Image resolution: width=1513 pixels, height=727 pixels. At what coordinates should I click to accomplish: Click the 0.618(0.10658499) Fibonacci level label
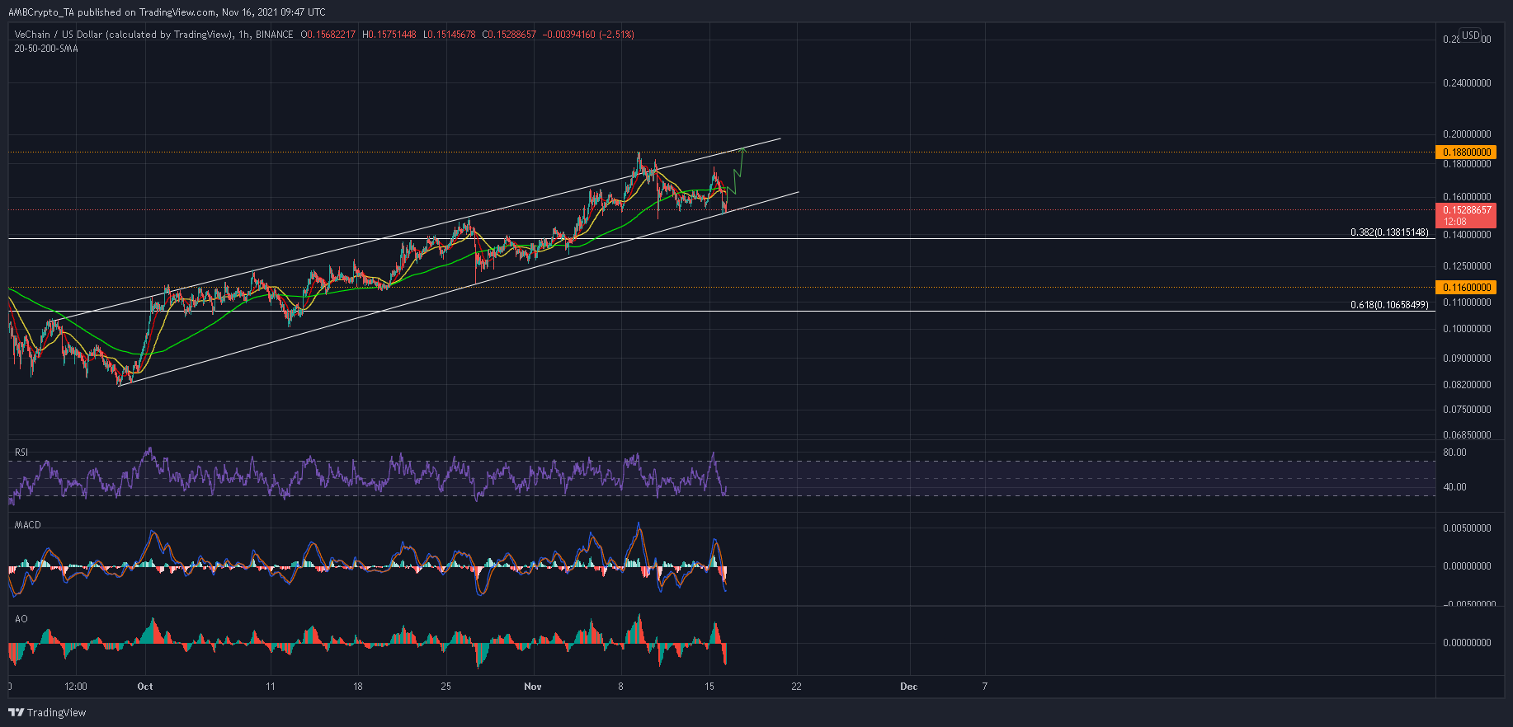coord(1389,305)
